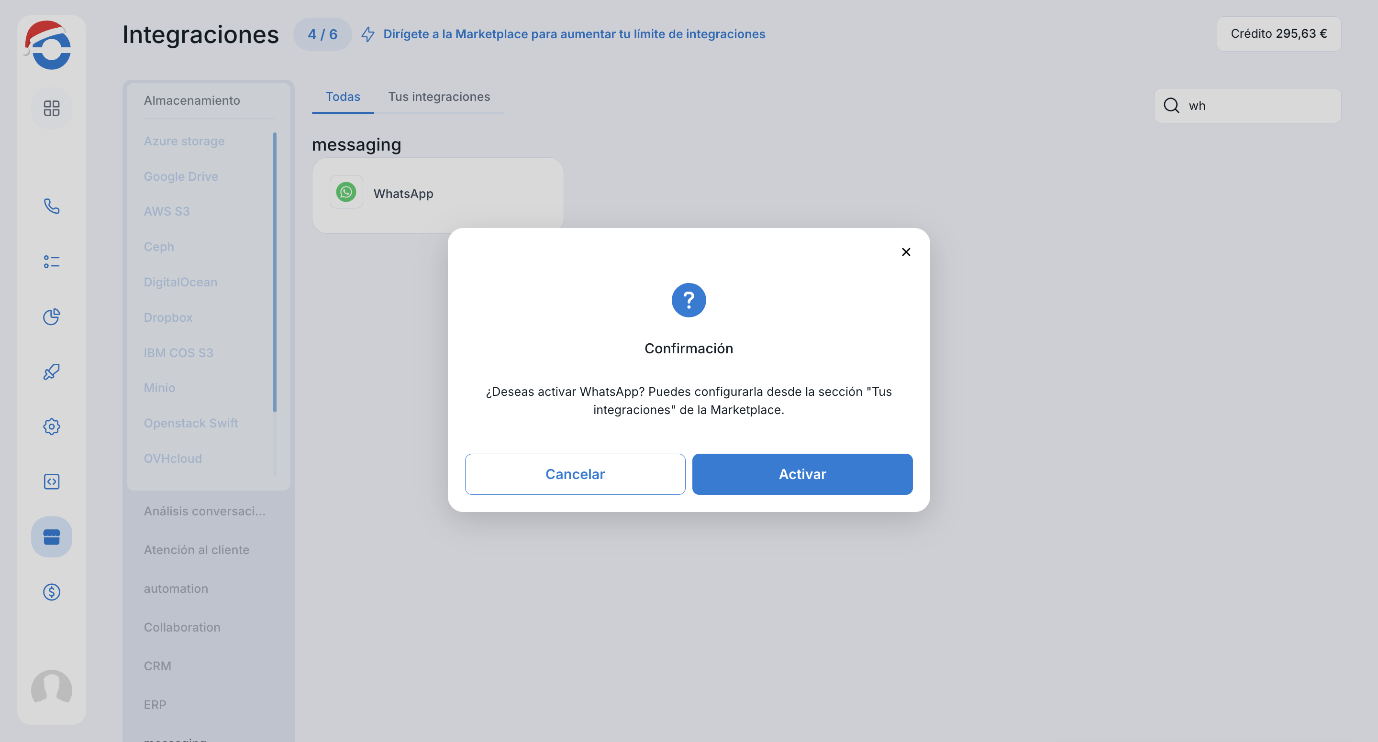Image resolution: width=1378 pixels, height=742 pixels.
Task: Open the phone calls sidebar icon
Action: 51,207
